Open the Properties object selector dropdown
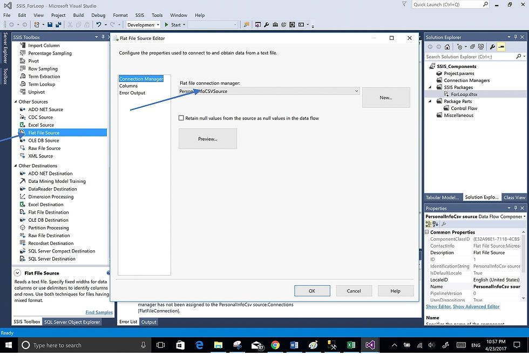Viewport: 529px width, 356px height. coord(525,216)
